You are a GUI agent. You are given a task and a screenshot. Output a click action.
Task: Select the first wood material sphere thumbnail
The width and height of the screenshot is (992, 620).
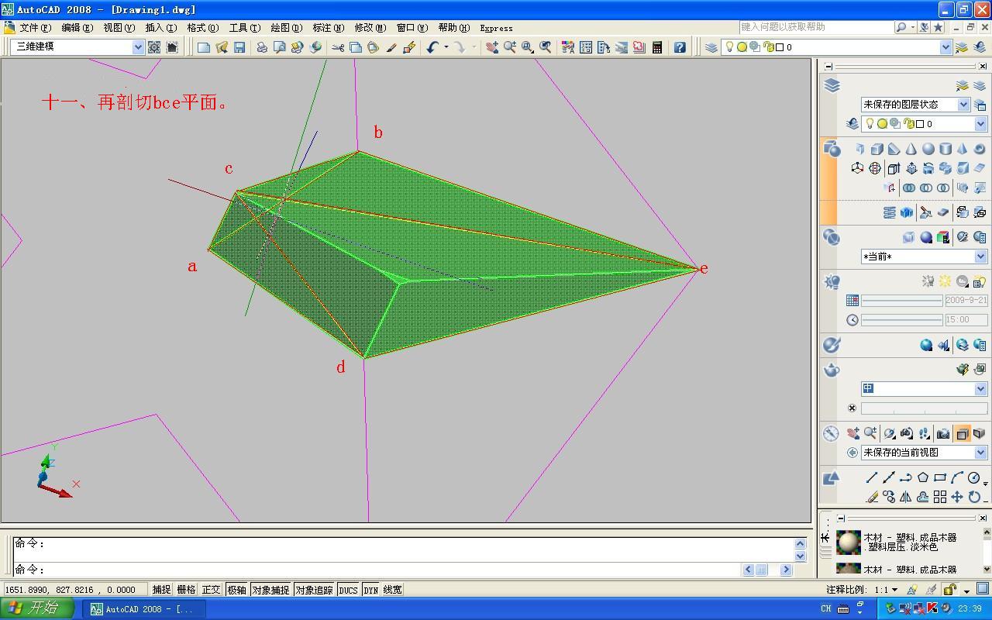(849, 541)
